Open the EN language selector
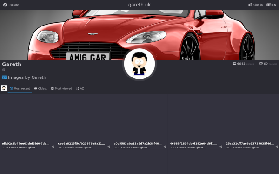279x174 pixels. coord(271,5)
